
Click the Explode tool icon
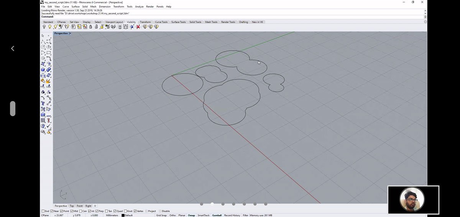coord(49,81)
